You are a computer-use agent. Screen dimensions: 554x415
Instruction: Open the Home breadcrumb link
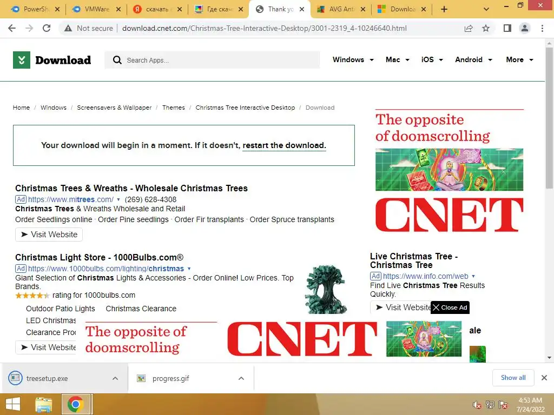(21, 108)
